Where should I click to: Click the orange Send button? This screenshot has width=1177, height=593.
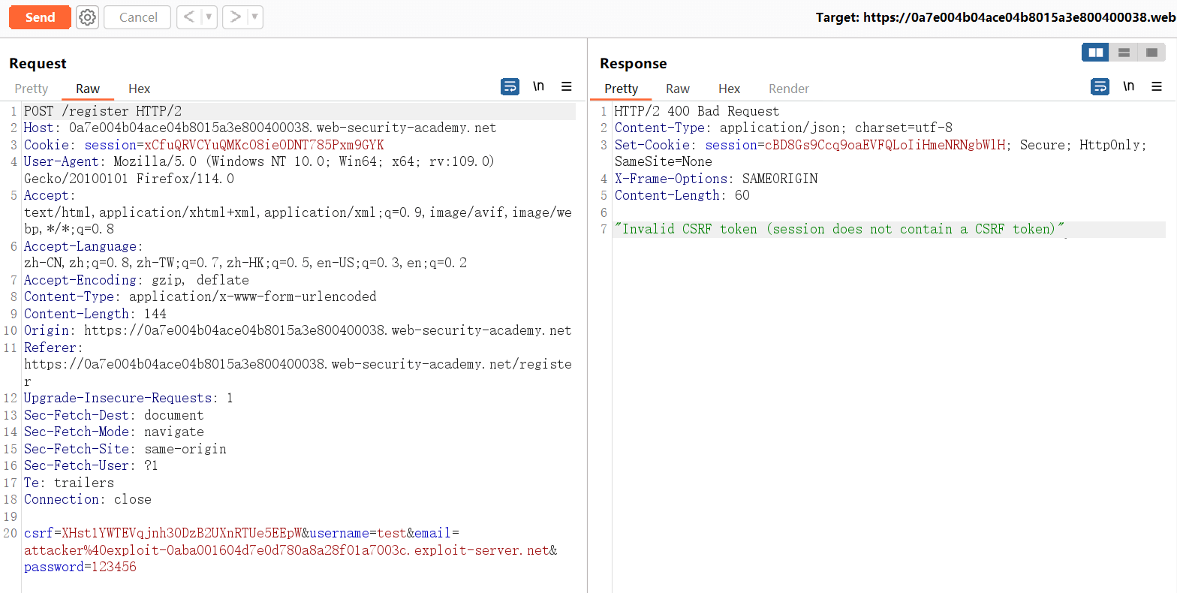(x=40, y=17)
